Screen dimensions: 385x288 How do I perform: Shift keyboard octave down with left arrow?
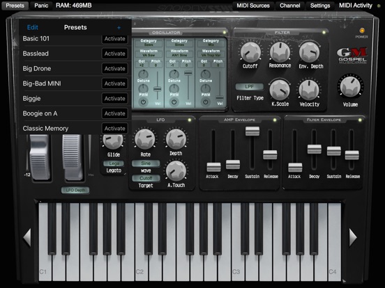click(27, 237)
